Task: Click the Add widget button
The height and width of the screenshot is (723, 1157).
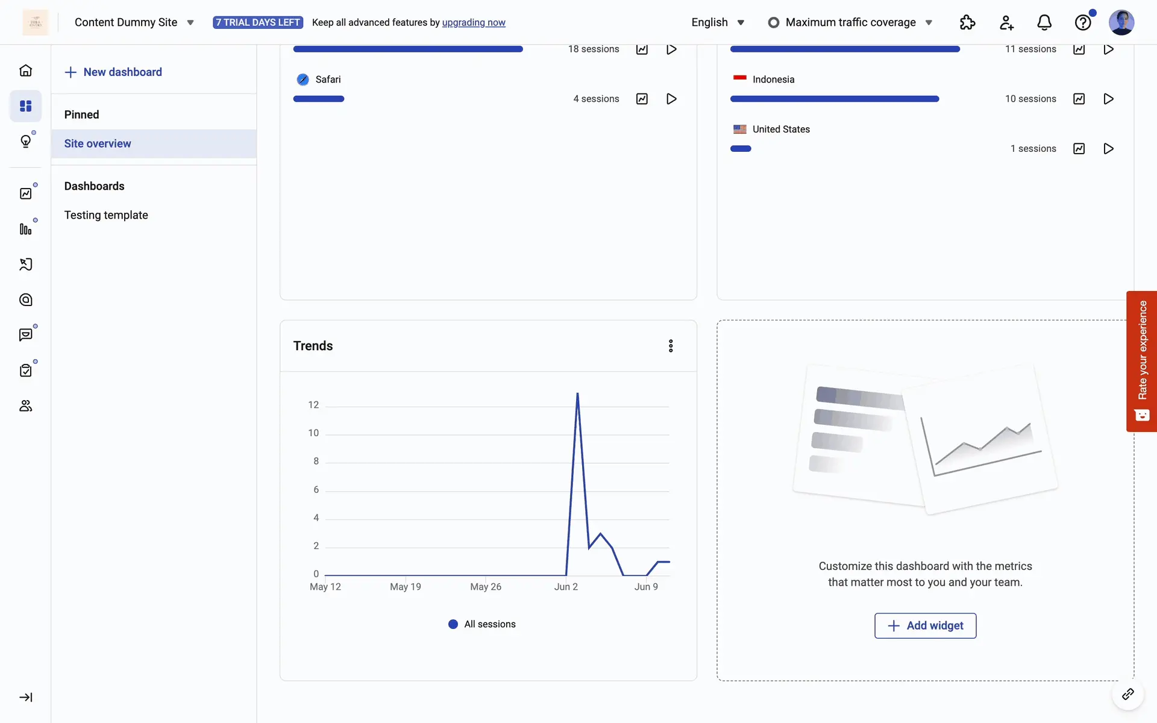Action: tap(925, 625)
